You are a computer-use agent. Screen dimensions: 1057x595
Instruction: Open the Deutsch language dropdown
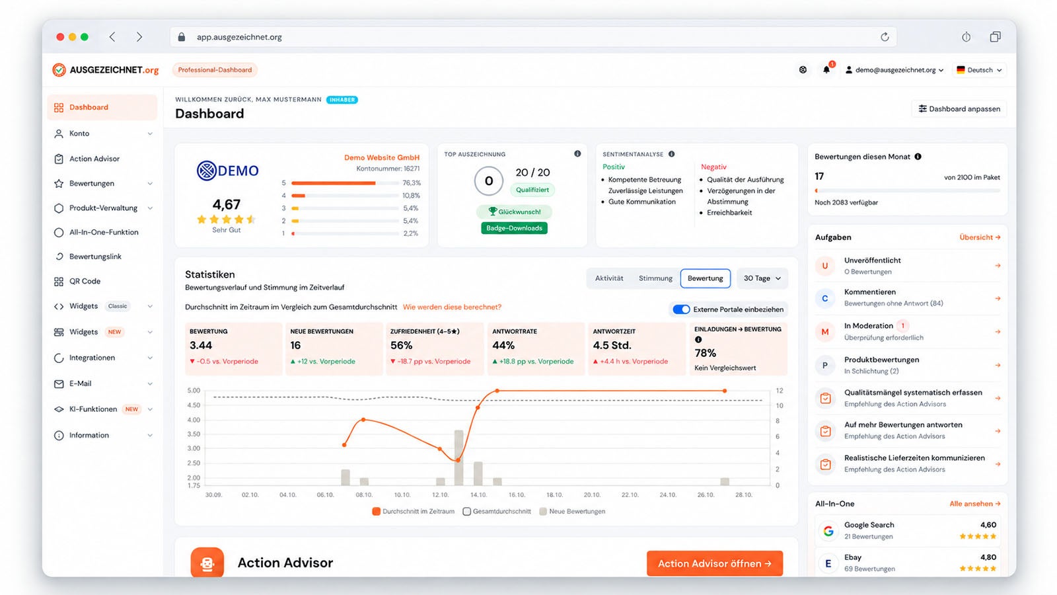coord(979,69)
